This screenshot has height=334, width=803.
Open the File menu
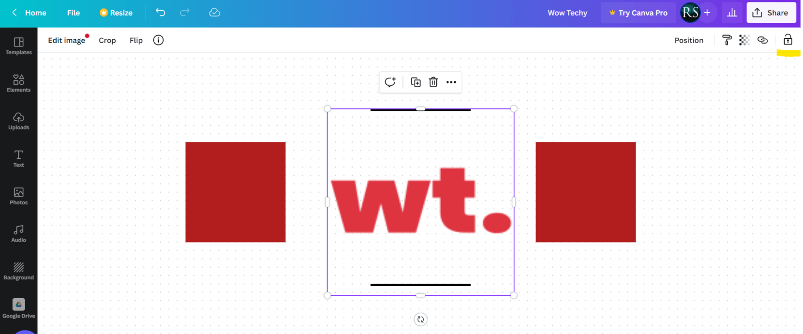(x=74, y=13)
